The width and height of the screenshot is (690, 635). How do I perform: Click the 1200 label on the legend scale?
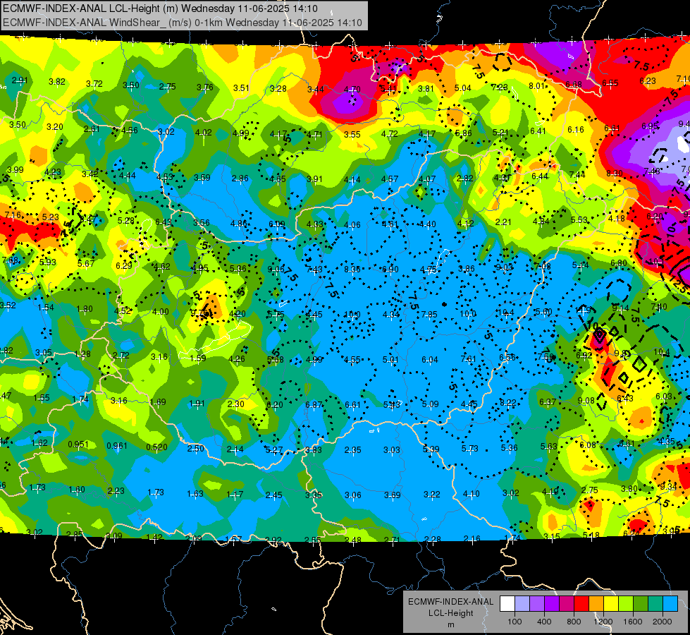pos(603,622)
